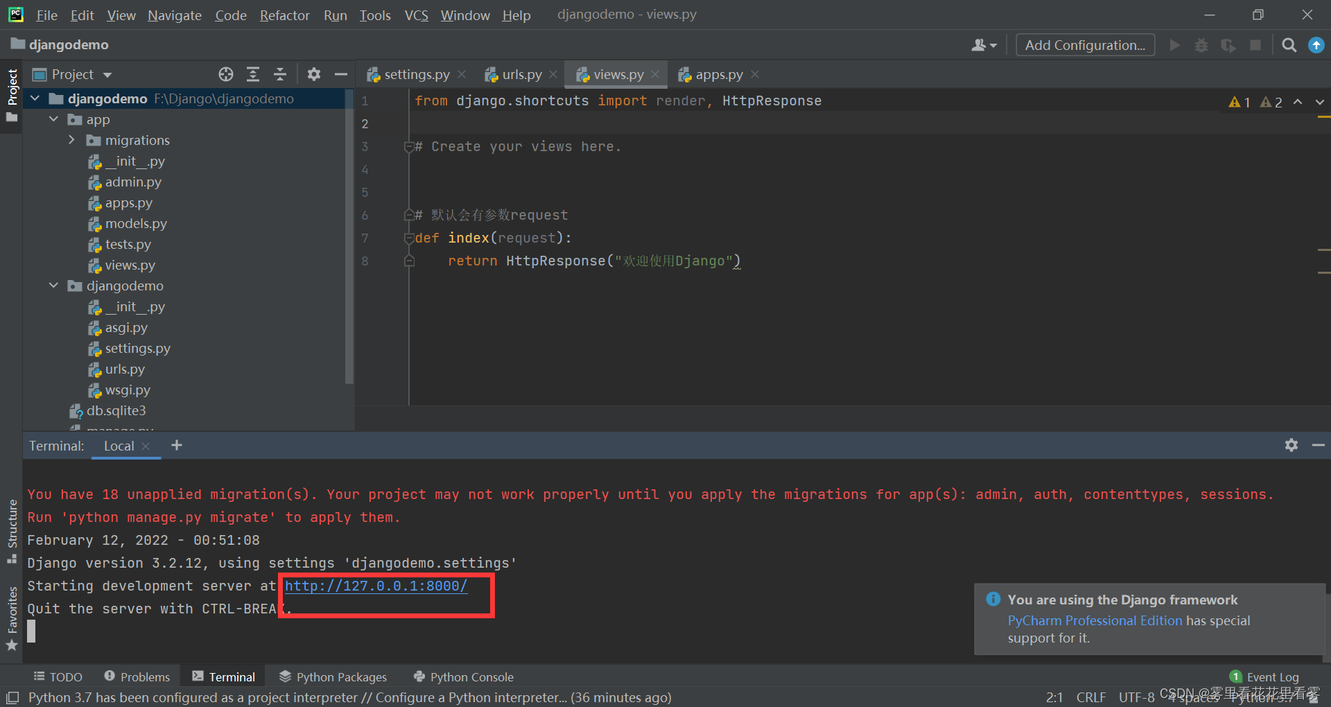This screenshot has height=707, width=1331.
Task: Switch to urls.py editor tab
Action: click(521, 74)
